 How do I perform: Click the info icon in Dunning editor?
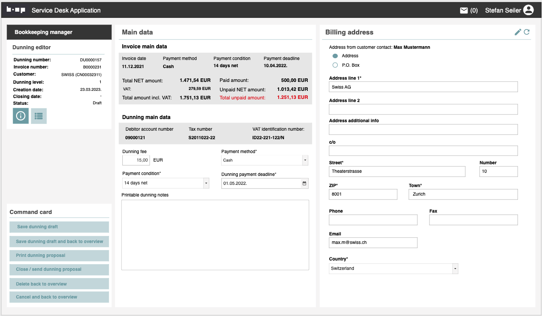(21, 116)
